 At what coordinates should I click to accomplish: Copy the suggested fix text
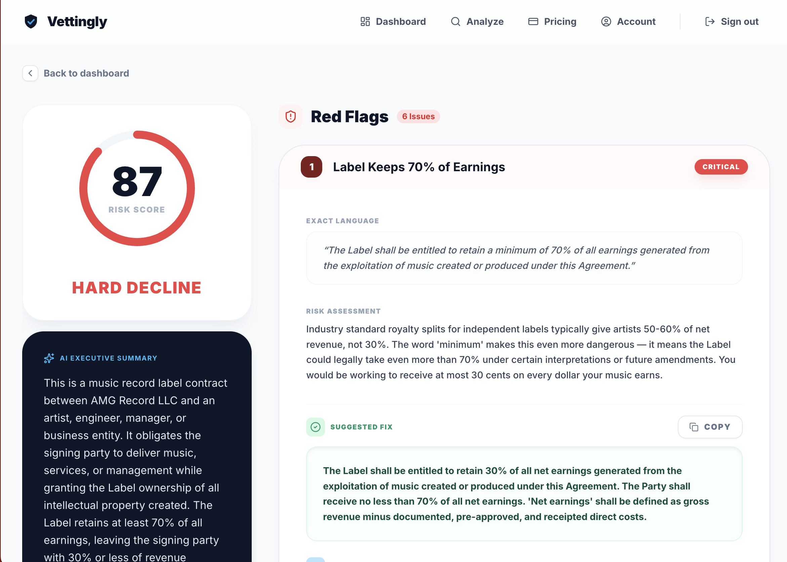(710, 427)
